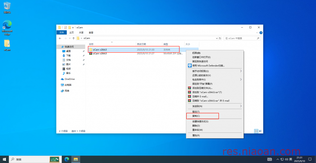Select the oCam v264.0 folder row

(x=143, y=50)
